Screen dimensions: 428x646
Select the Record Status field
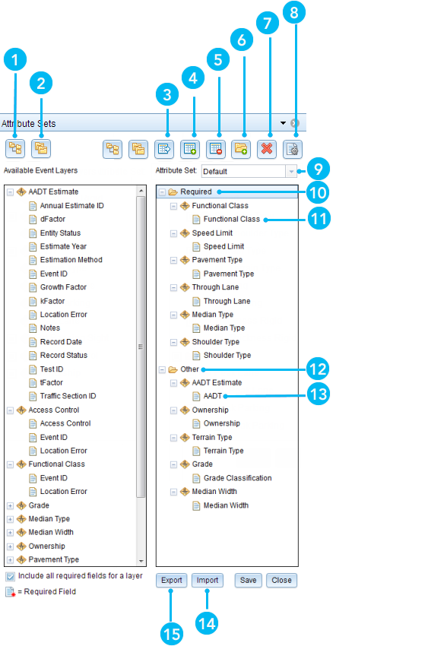pyautogui.click(x=63, y=355)
